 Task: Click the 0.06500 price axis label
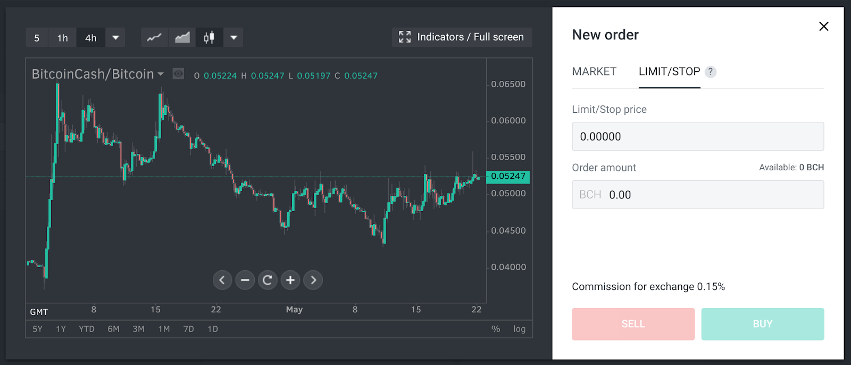click(508, 84)
